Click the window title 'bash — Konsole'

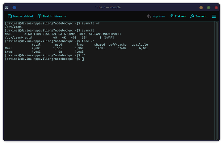110,7
